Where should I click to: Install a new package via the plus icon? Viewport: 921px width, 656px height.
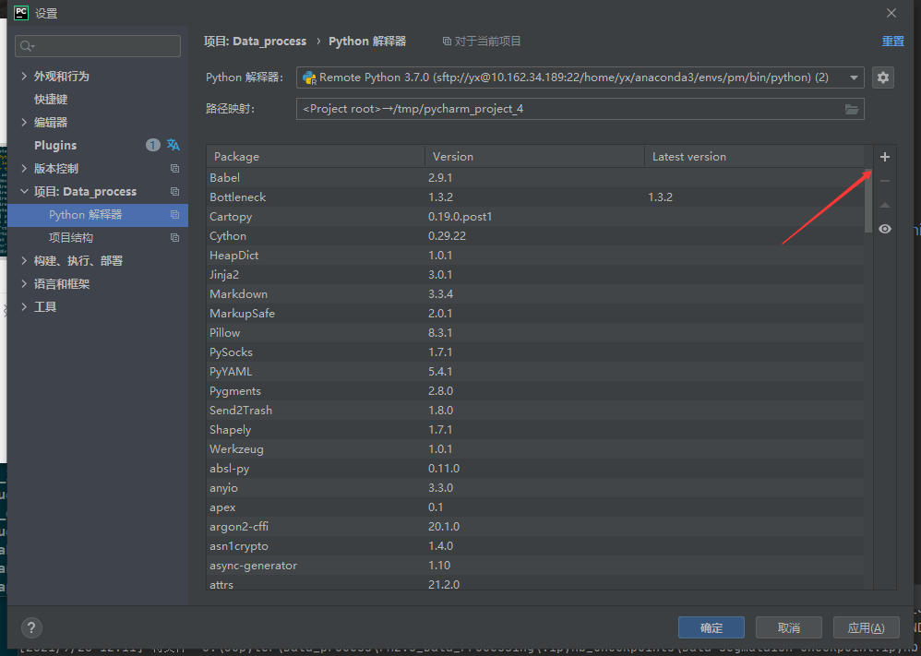pos(884,157)
